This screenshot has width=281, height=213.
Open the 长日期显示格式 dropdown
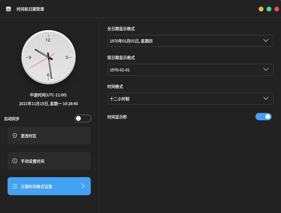coord(190,41)
